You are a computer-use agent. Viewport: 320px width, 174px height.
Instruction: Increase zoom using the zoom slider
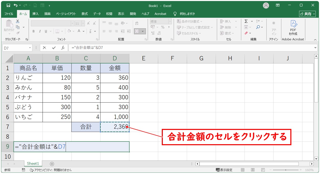point(301,170)
